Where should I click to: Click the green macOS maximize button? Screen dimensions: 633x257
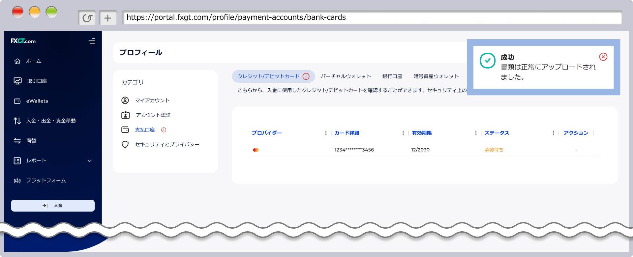[x=51, y=12]
